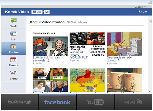Click the scrollbar down arrow
Screen dimensions: 153x111
150,91
